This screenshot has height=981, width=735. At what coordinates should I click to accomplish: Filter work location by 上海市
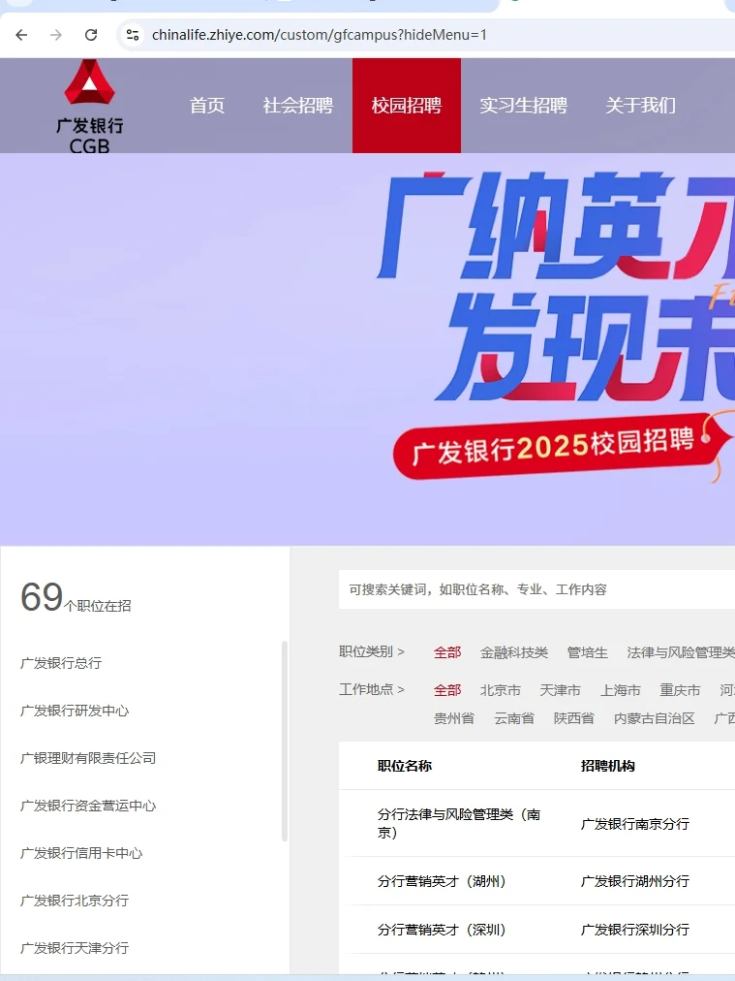[621, 690]
